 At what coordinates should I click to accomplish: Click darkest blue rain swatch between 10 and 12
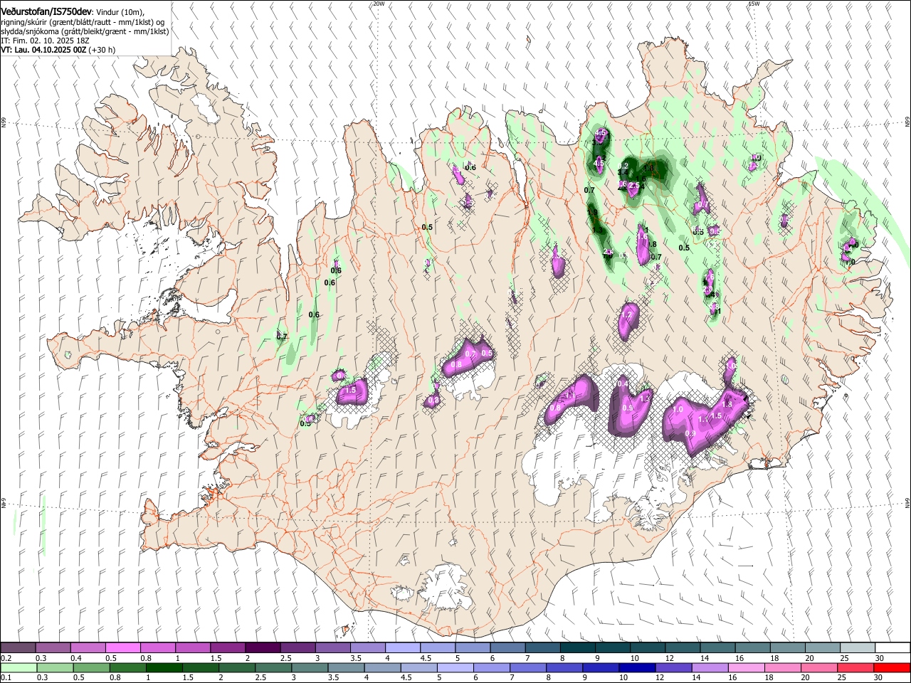click(638, 668)
